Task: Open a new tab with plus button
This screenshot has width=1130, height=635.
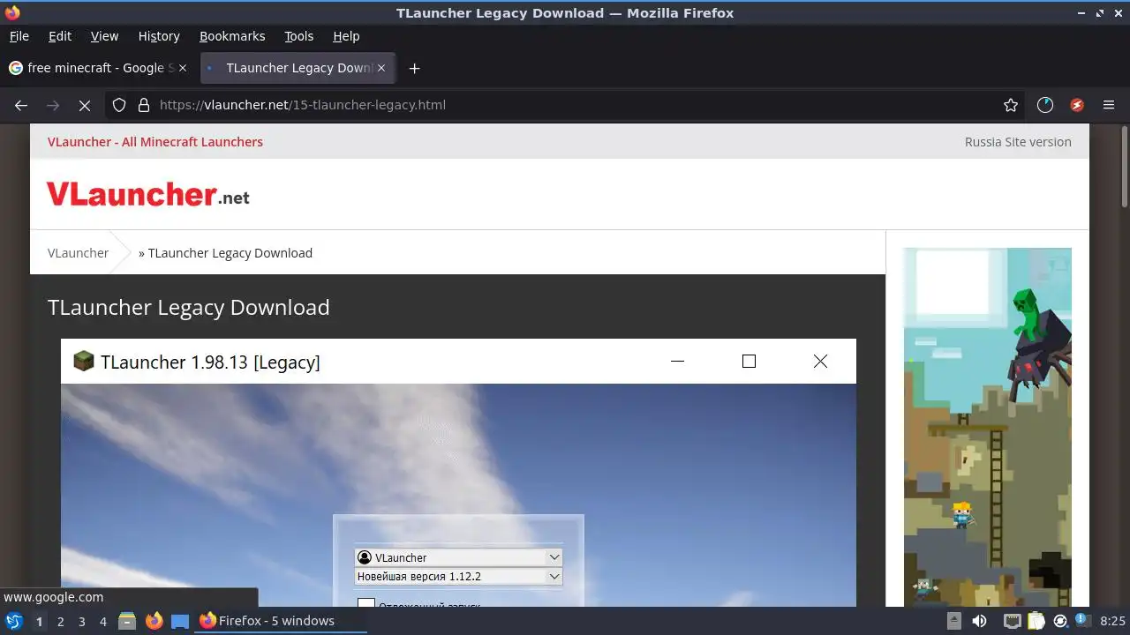Action: tap(414, 68)
